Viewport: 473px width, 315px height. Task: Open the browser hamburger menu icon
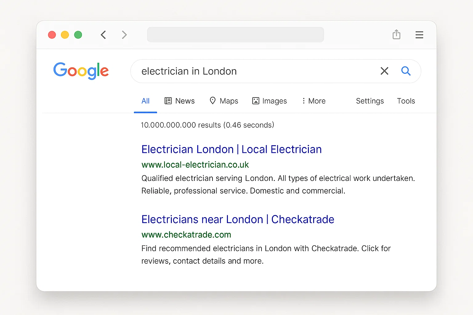[x=419, y=35]
